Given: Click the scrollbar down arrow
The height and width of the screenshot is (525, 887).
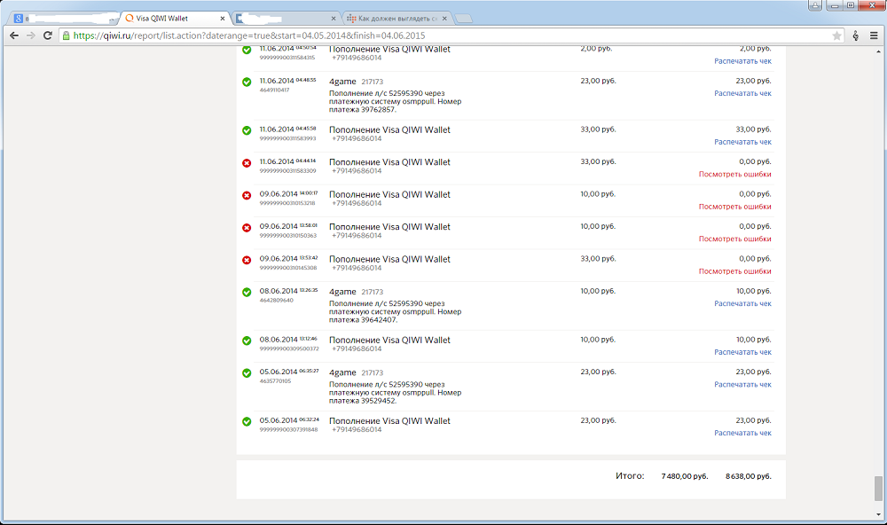Looking at the screenshot, I should [878, 515].
